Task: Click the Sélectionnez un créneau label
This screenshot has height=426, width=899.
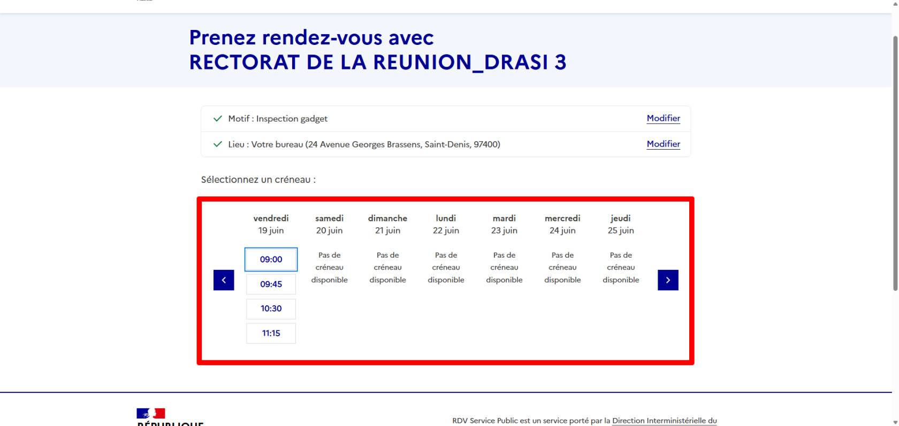Action: pos(258,180)
